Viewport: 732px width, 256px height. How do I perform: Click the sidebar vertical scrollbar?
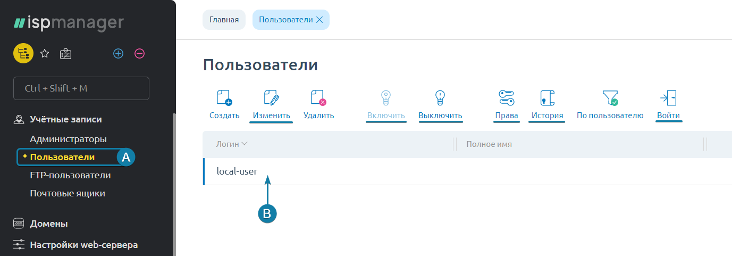point(173,185)
